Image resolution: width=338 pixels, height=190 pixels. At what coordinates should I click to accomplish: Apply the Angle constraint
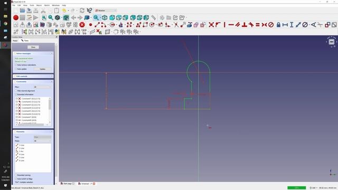click(x=313, y=25)
